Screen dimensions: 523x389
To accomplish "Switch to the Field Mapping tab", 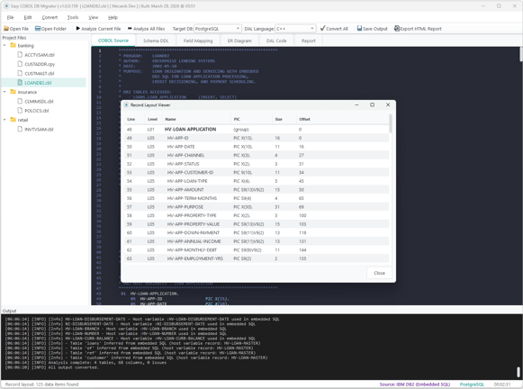I will click(x=198, y=41).
